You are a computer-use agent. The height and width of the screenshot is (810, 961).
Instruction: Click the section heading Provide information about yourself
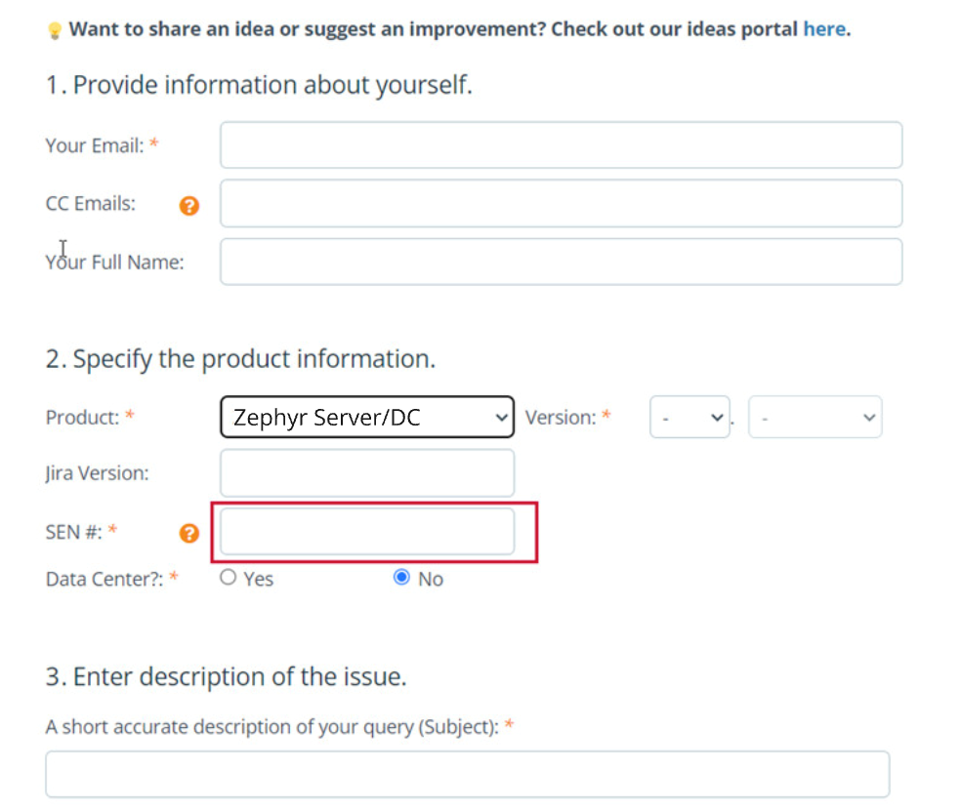[259, 85]
